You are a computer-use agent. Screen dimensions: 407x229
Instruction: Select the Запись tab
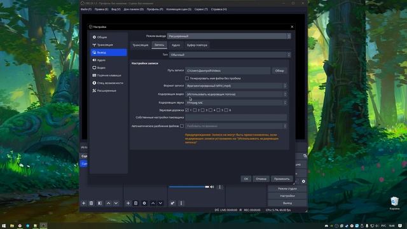coord(159,45)
